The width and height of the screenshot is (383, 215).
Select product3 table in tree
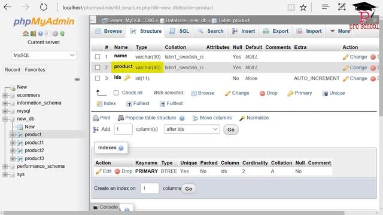tap(34, 158)
